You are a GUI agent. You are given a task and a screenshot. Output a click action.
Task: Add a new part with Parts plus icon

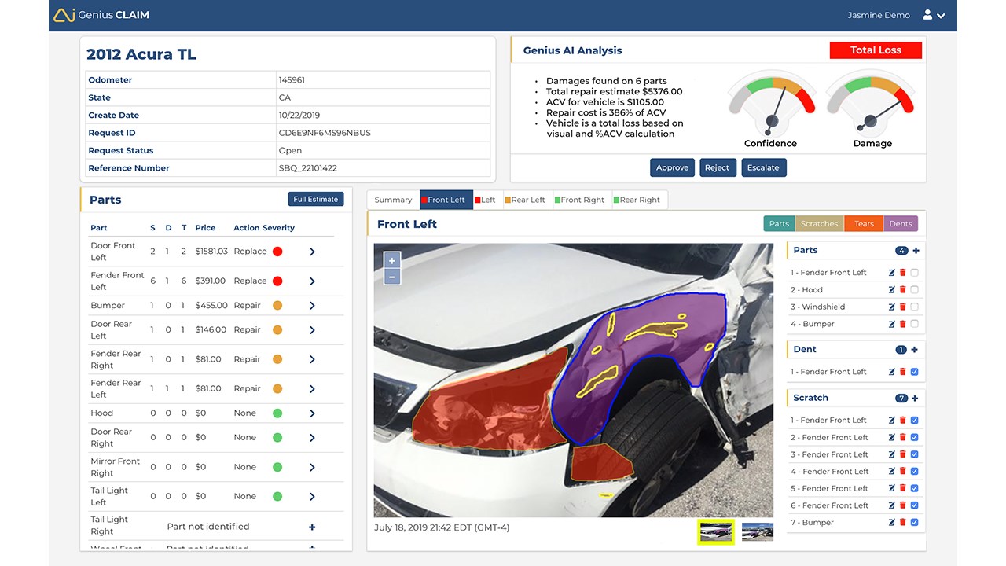click(916, 251)
